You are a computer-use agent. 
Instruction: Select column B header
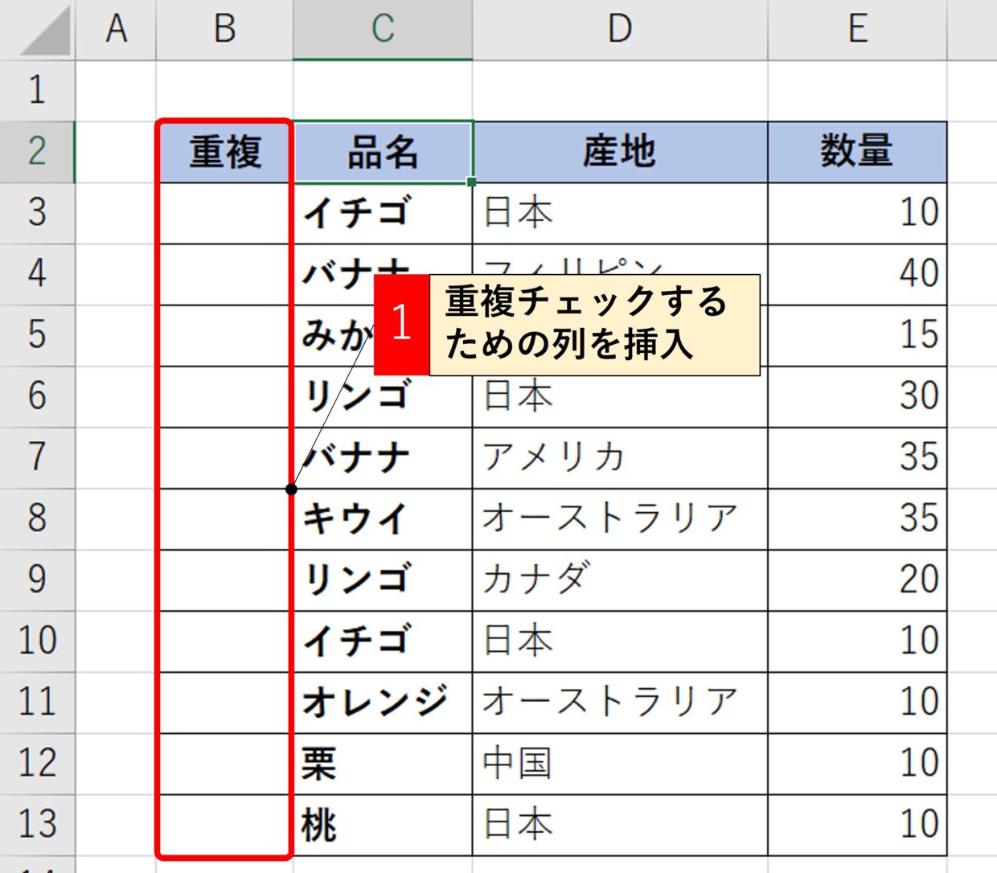coord(225,30)
